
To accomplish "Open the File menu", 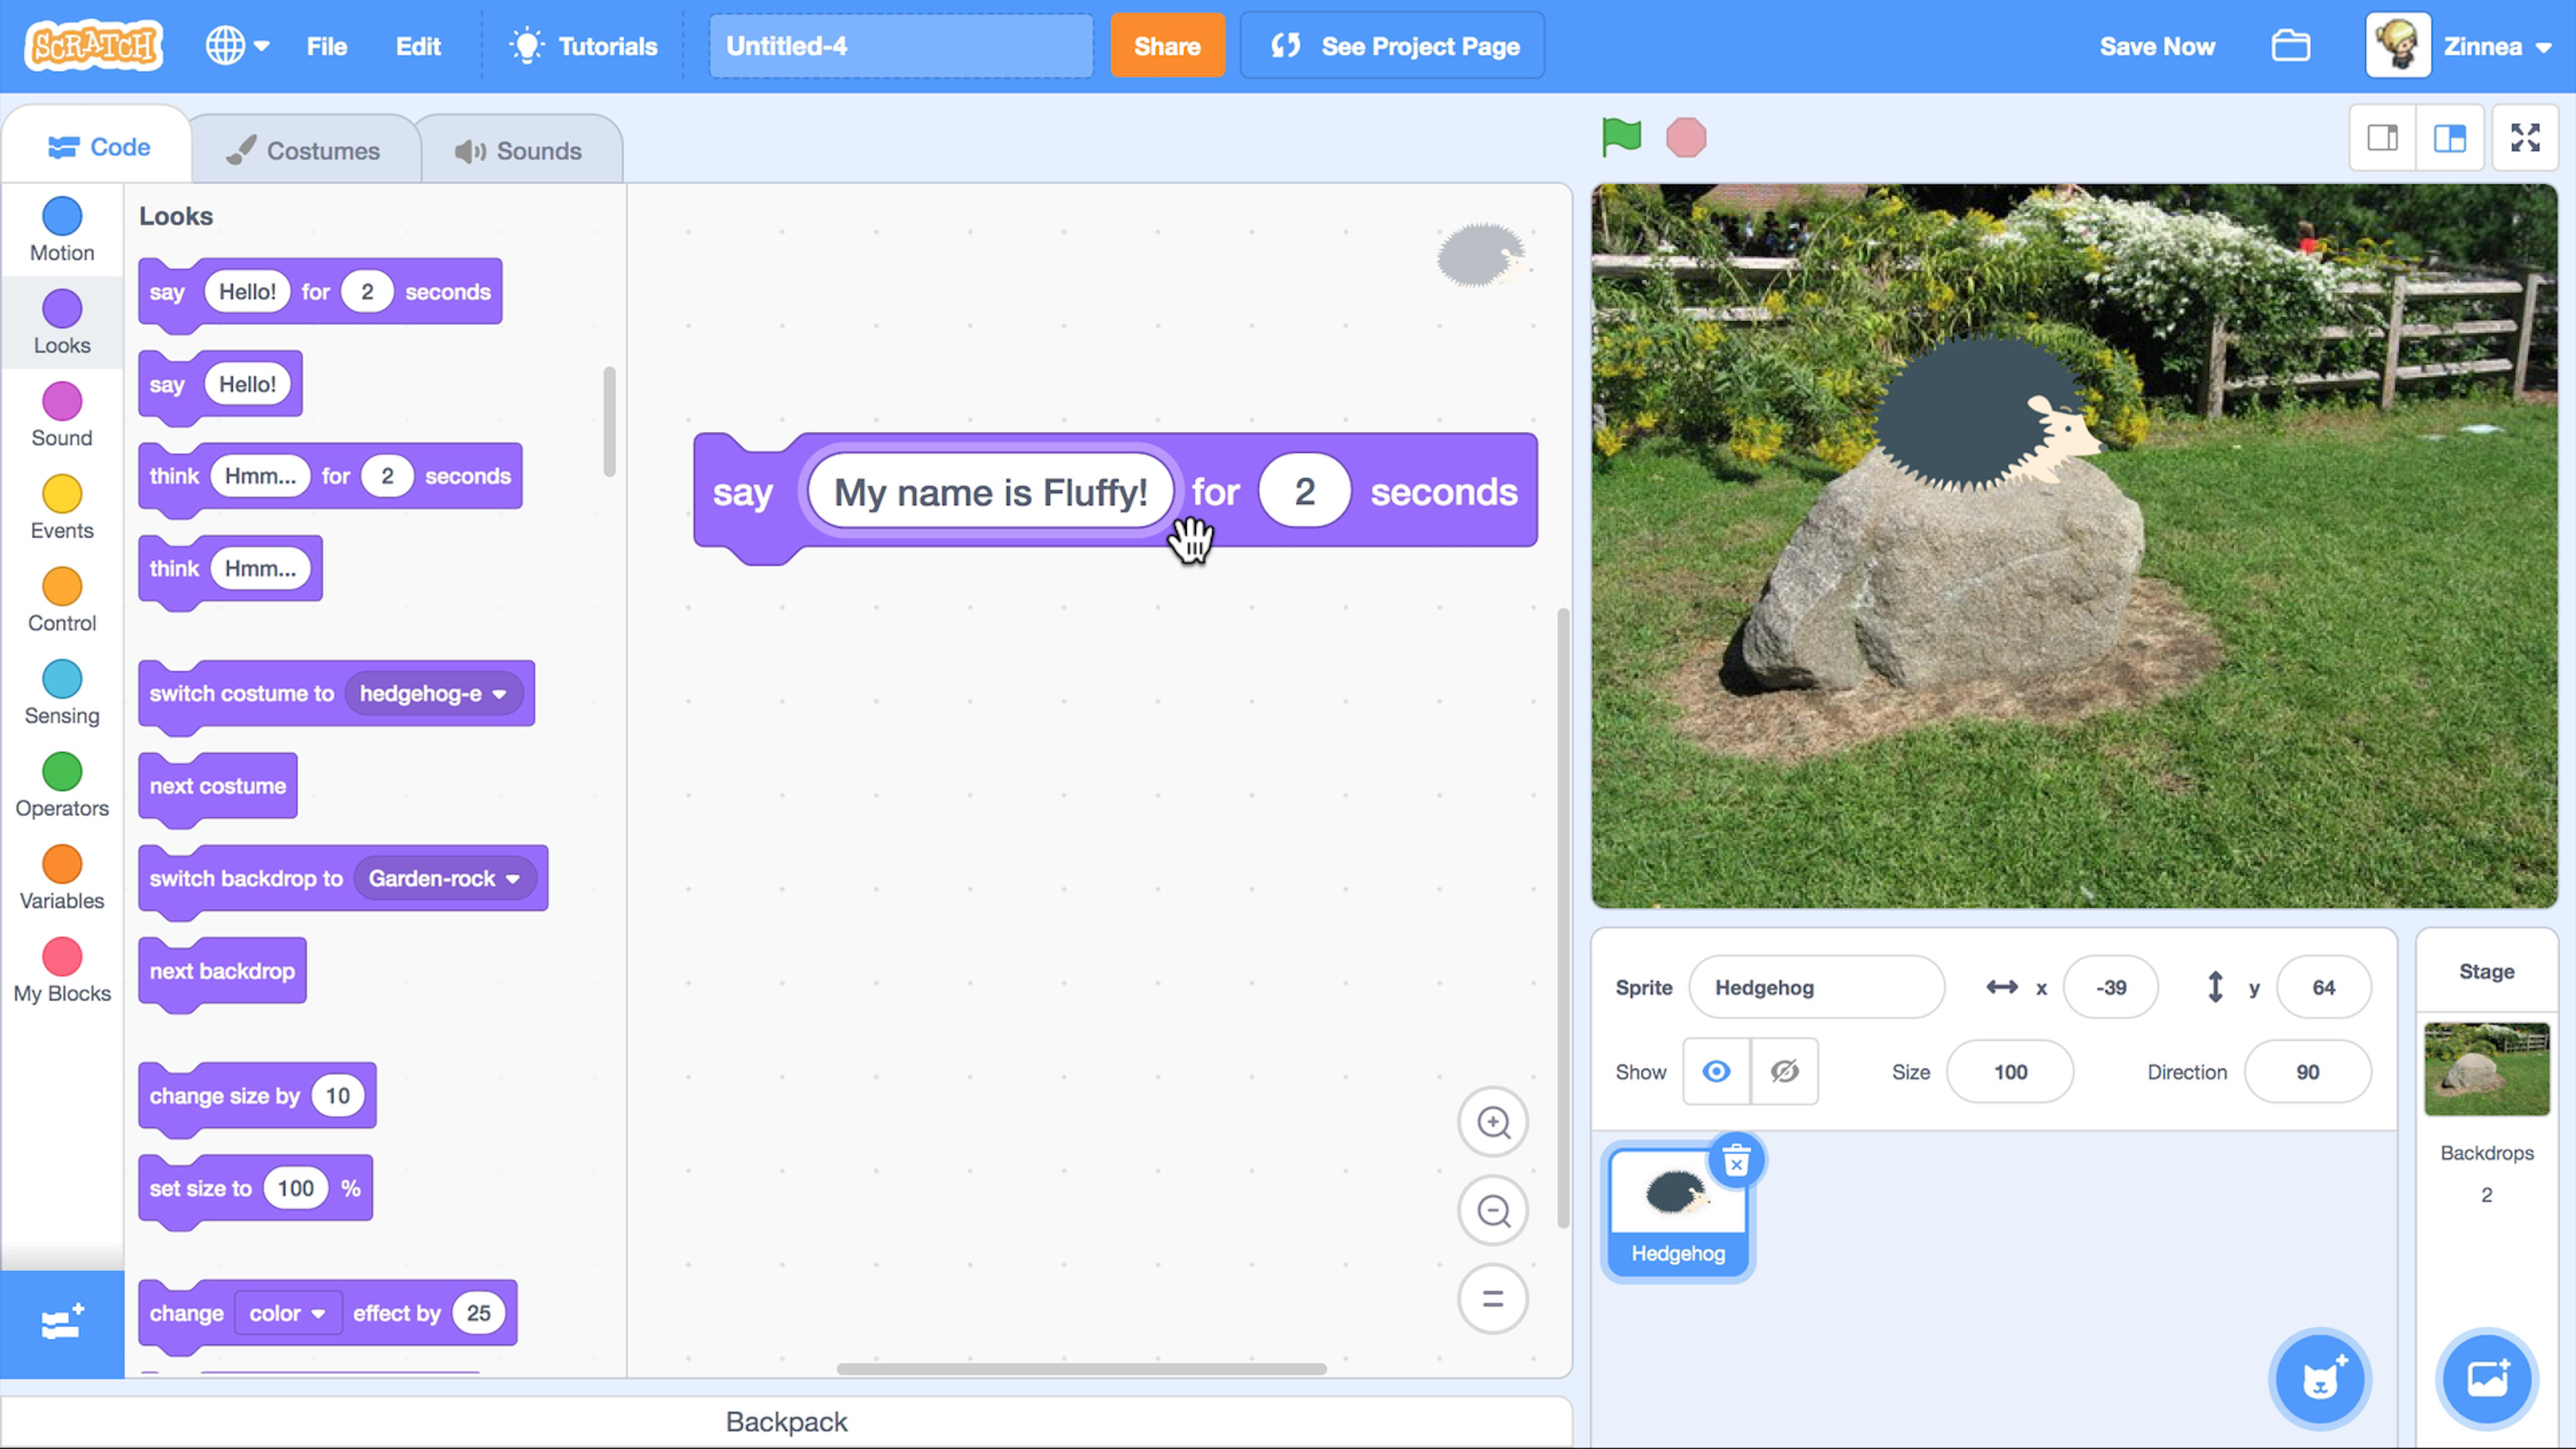I will pos(326,46).
